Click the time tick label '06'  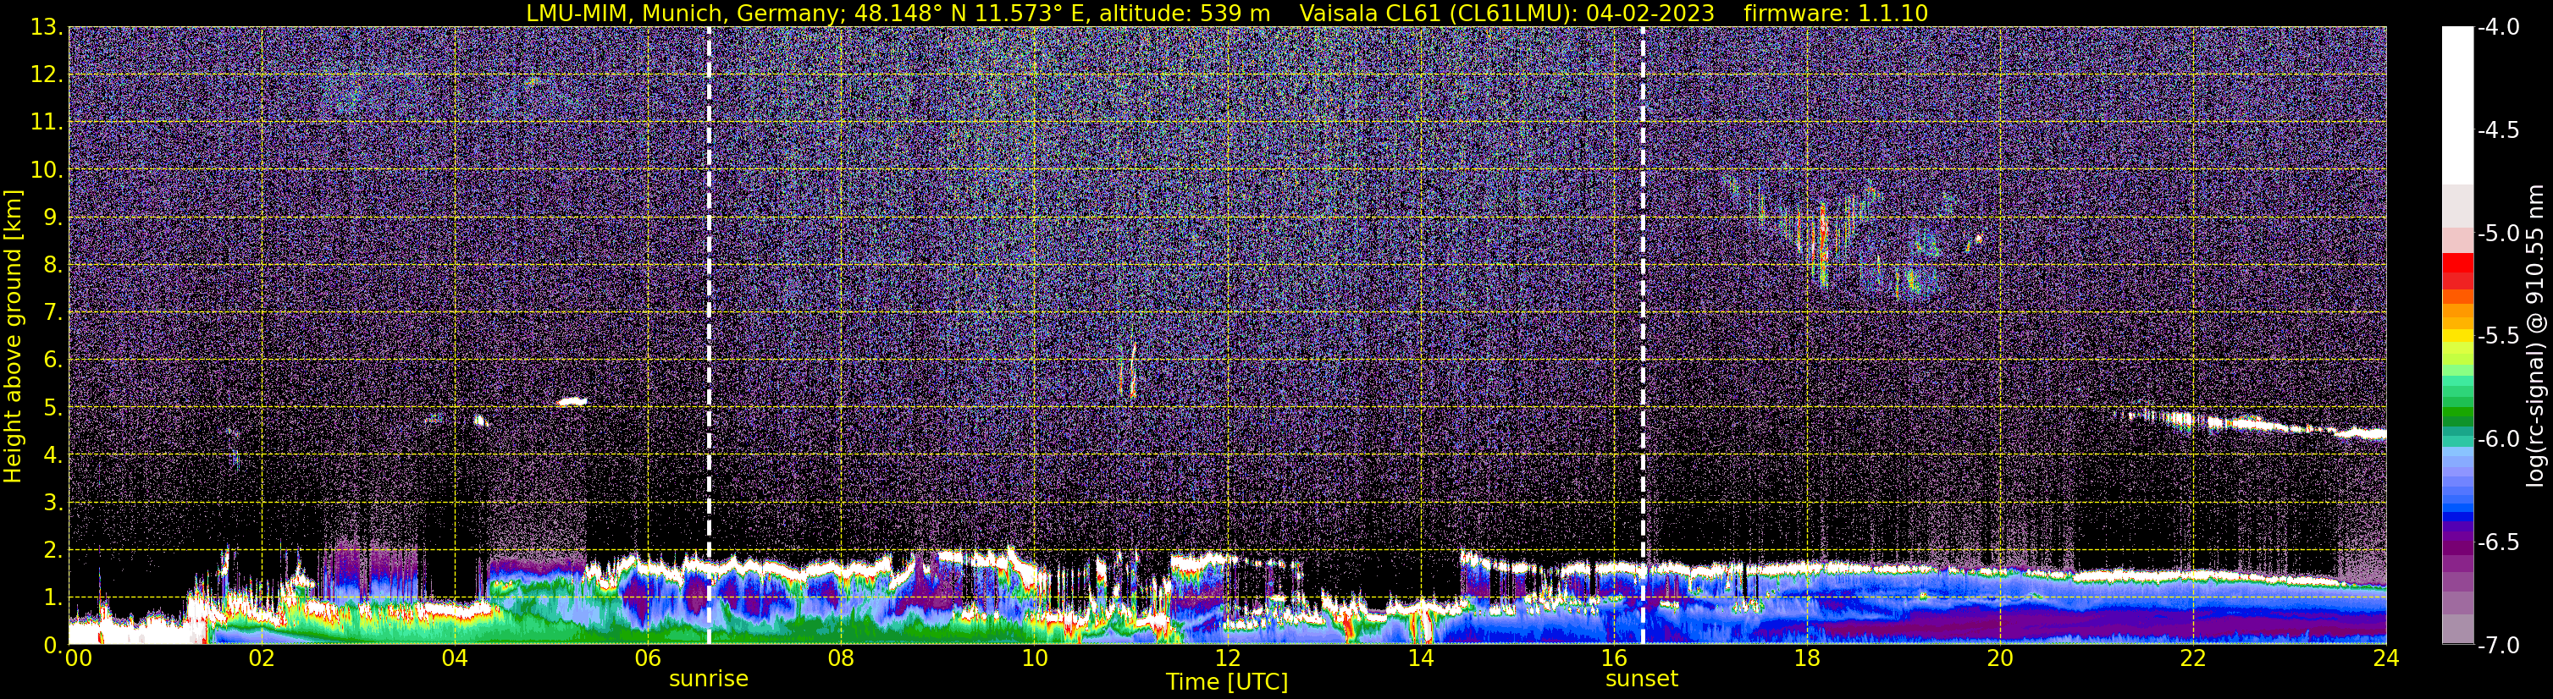tap(648, 658)
